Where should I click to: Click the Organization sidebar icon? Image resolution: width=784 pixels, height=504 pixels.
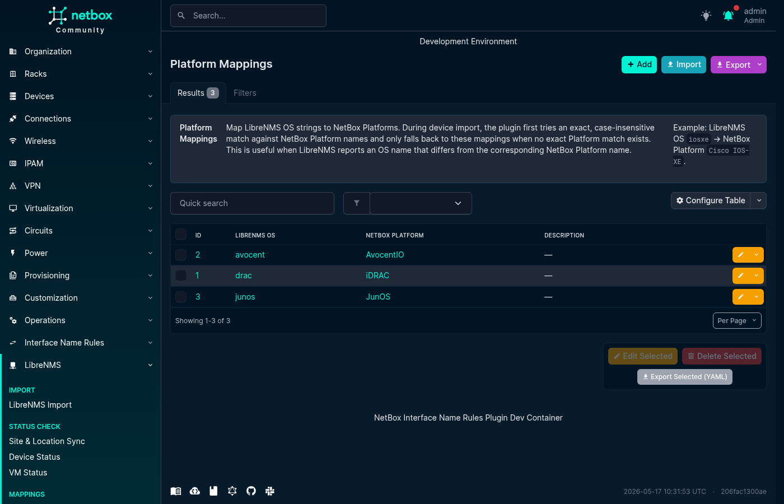[13, 52]
